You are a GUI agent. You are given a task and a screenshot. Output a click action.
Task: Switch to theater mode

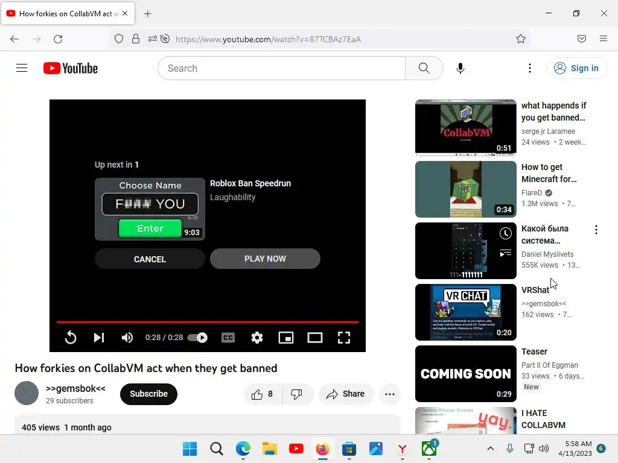pos(315,338)
